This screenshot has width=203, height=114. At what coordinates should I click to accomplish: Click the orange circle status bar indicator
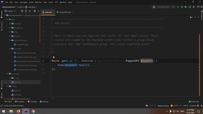pyautogui.click(x=172, y=105)
